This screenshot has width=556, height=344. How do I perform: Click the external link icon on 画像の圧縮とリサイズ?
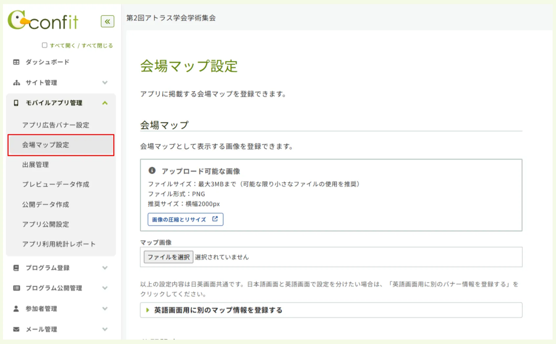click(x=215, y=219)
